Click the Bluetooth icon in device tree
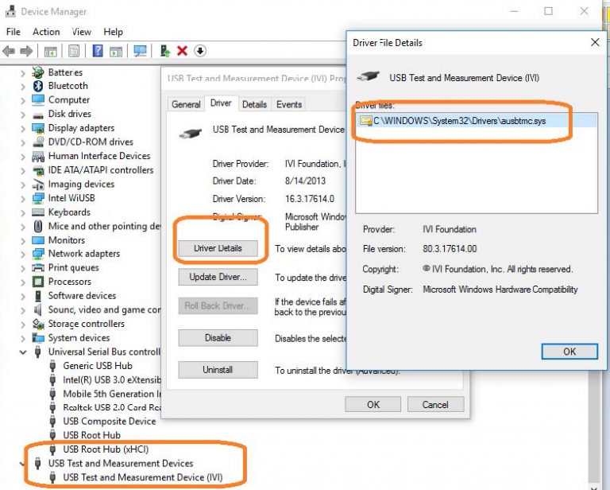The width and height of the screenshot is (610, 490). pyautogui.click(x=37, y=86)
